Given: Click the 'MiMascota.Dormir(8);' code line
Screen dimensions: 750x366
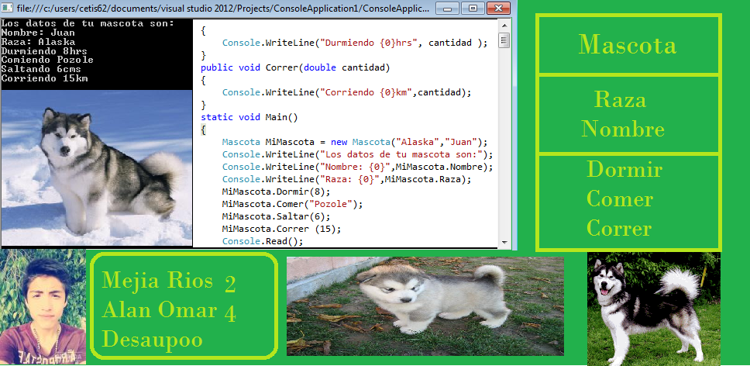Looking at the screenshot, I should (276, 192).
